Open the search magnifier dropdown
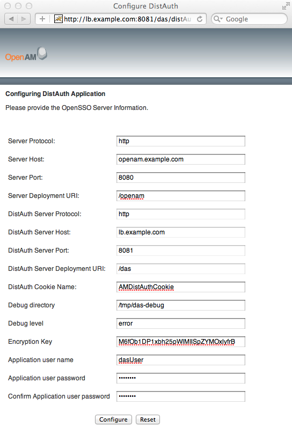The image size is (292, 442). (218, 19)
